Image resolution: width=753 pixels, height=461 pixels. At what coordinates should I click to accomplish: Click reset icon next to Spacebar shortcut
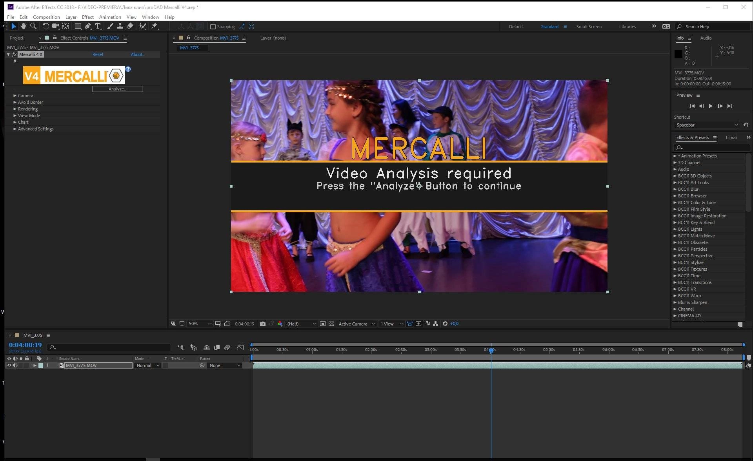tap(746, 125)
